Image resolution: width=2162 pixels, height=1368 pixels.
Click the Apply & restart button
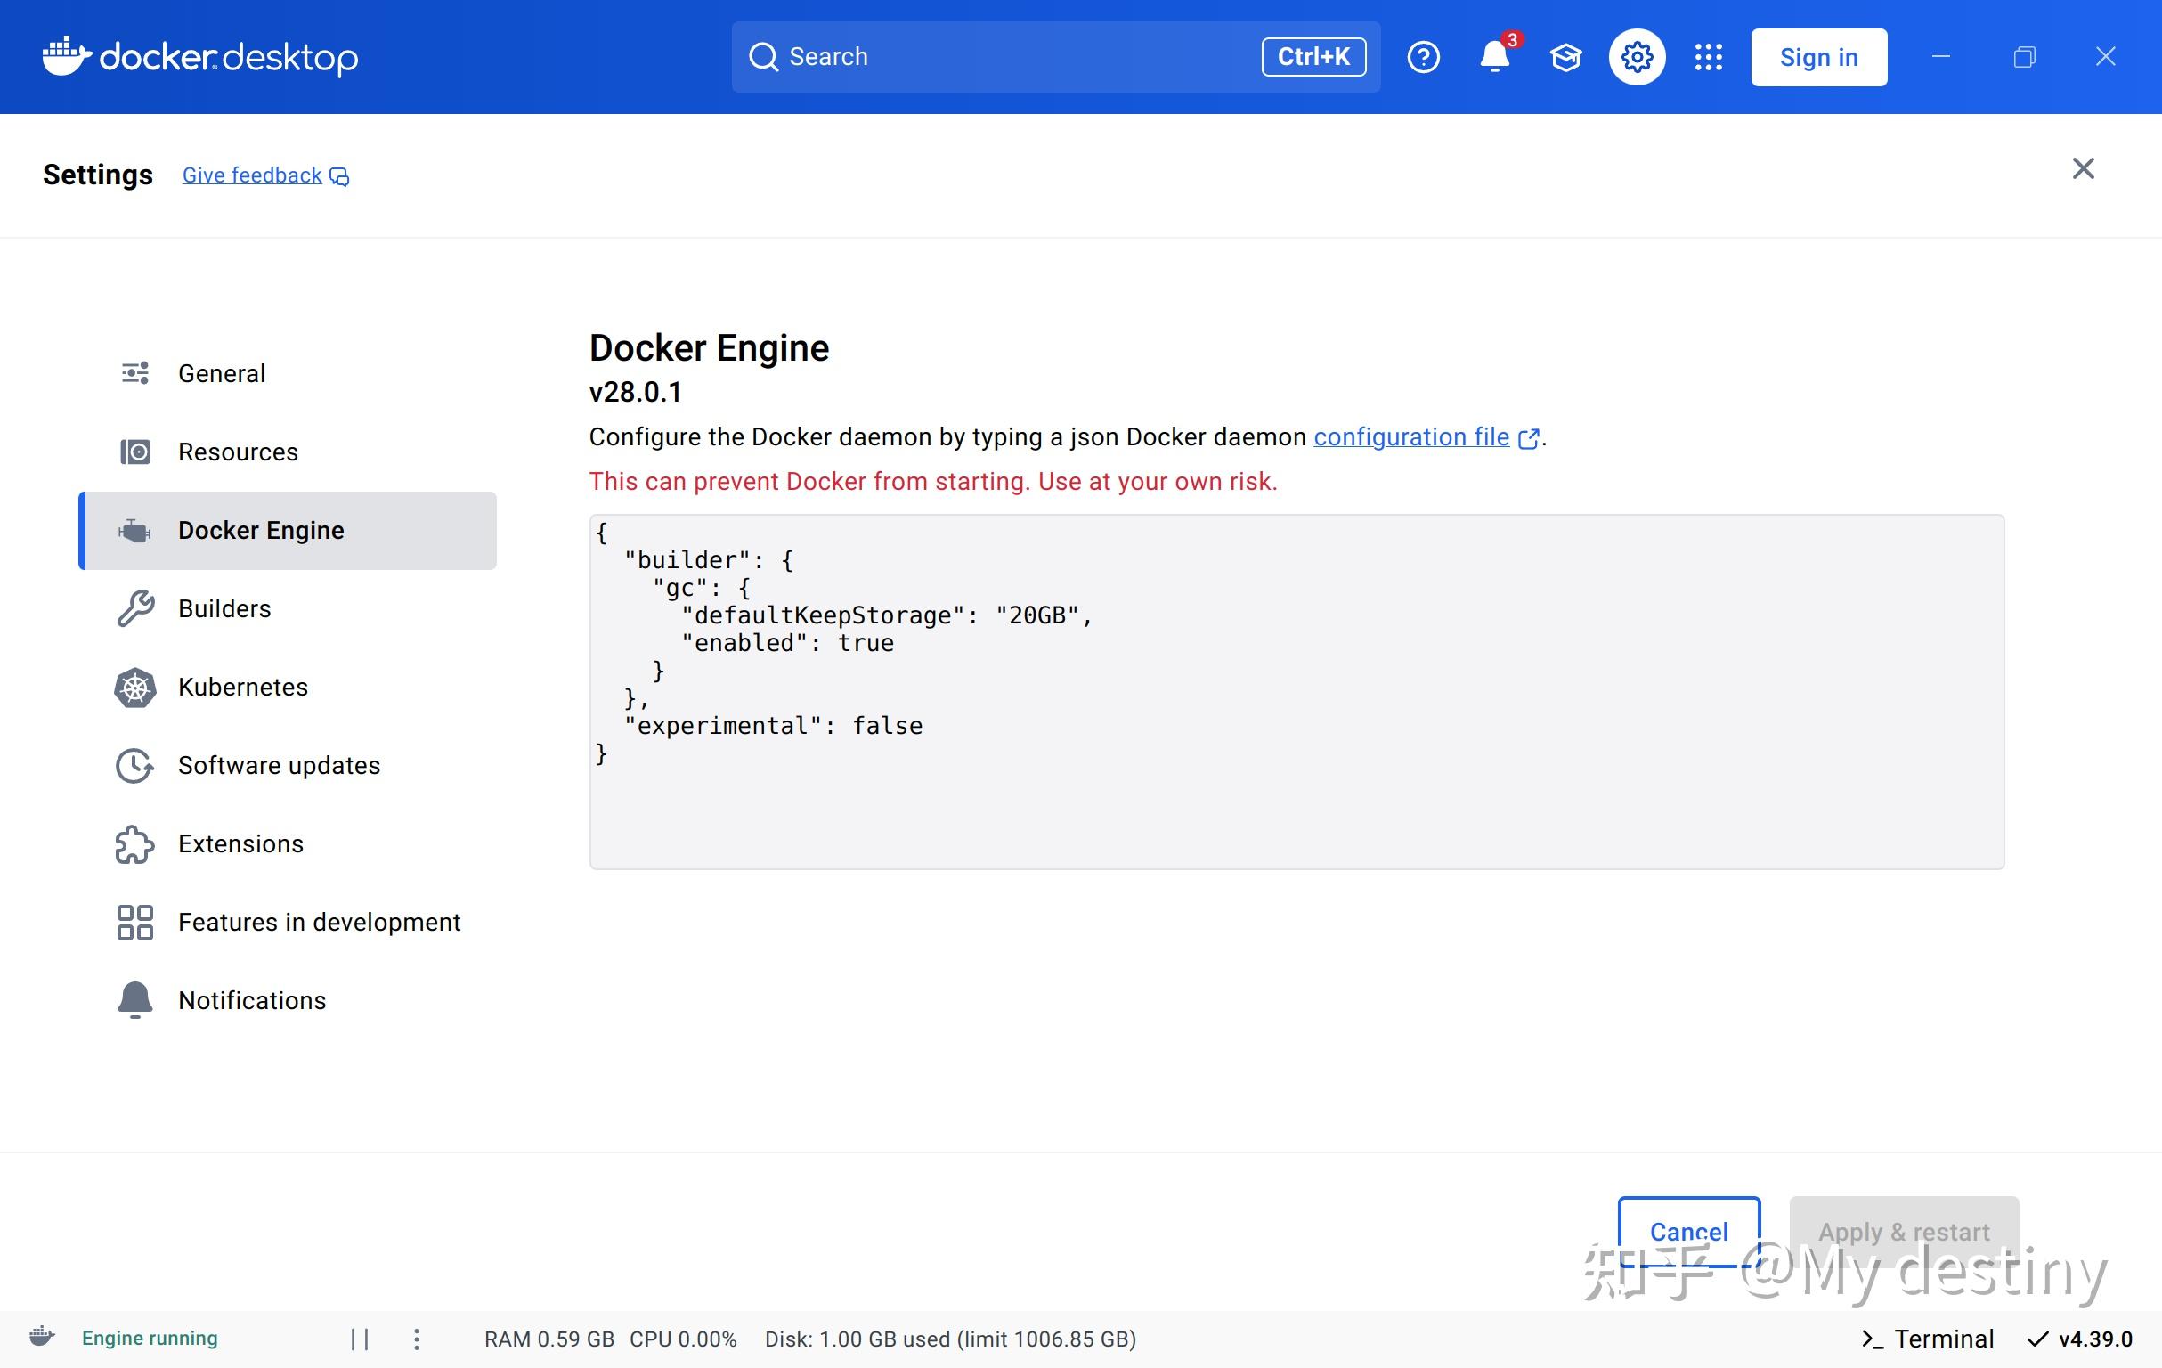[1904, 1232]
